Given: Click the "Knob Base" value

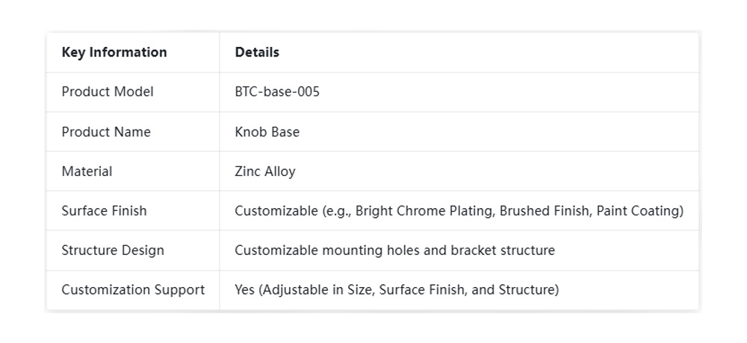Looking at the screenshot, I should coord(267,132).
